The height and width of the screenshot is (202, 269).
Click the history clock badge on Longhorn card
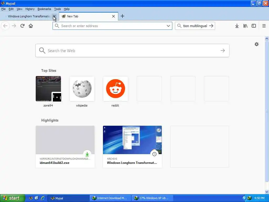[x=154, y=154]
